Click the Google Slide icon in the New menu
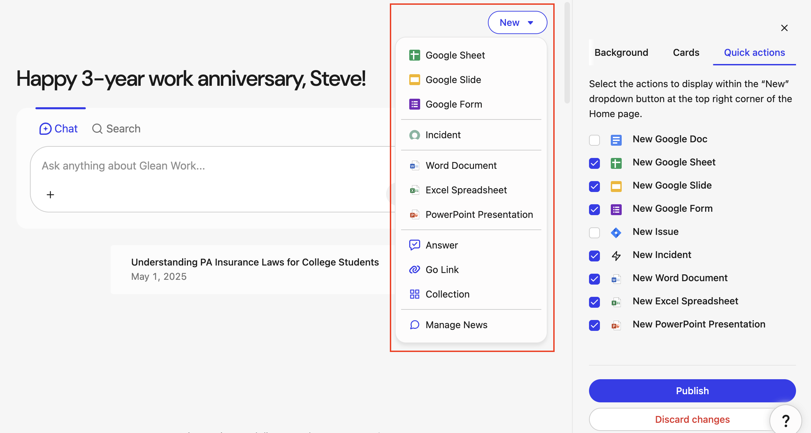 tap(414, 80)
